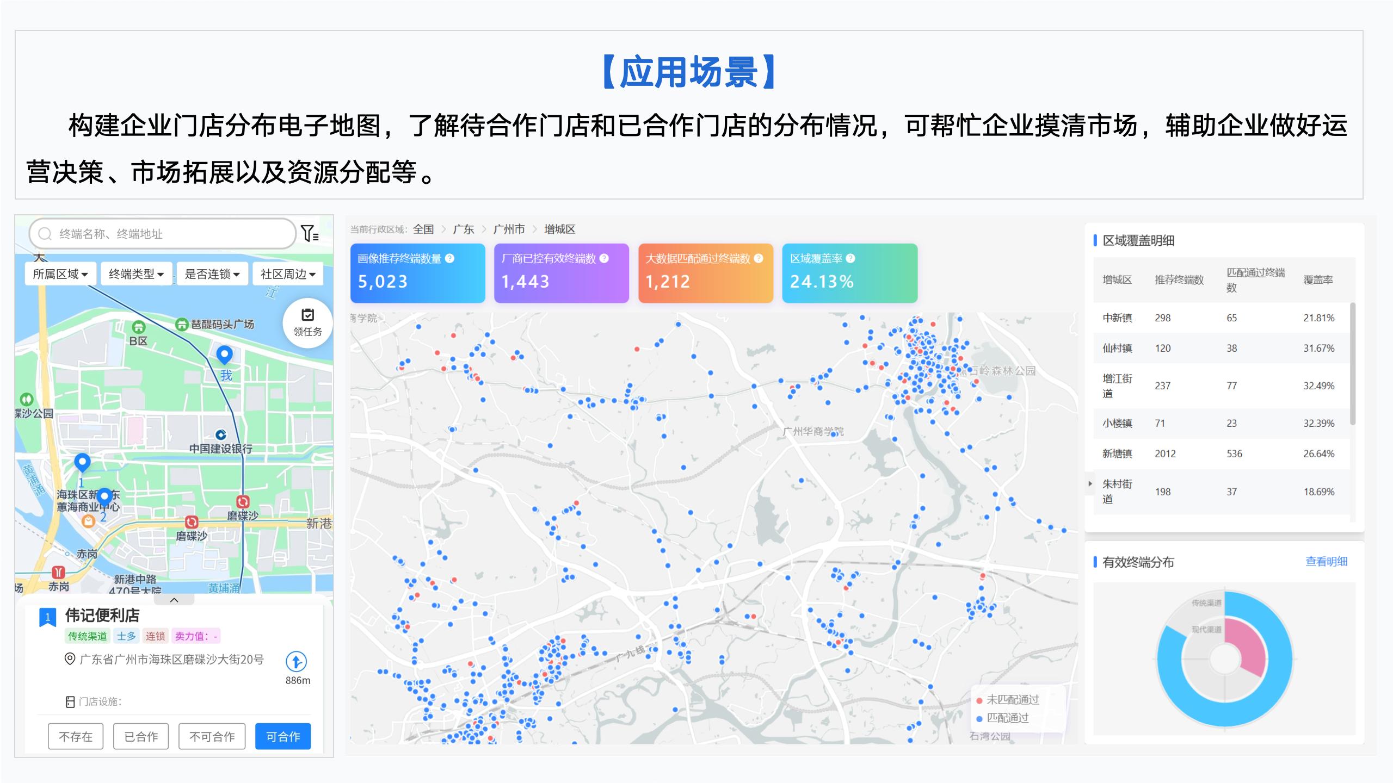Mark the store as 已合作
This screenshot has width=1393, height=783.
[141, 736]
